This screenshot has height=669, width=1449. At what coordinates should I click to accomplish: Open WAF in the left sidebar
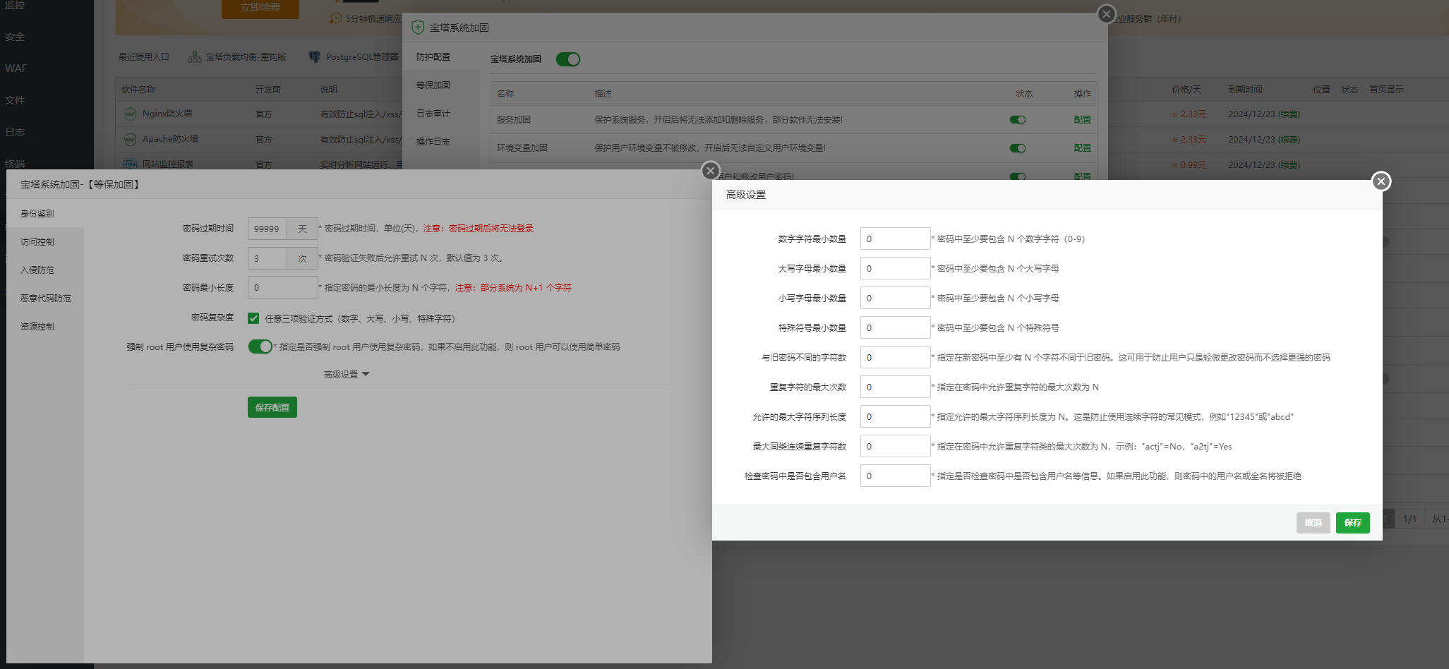(x=16, y=68)
